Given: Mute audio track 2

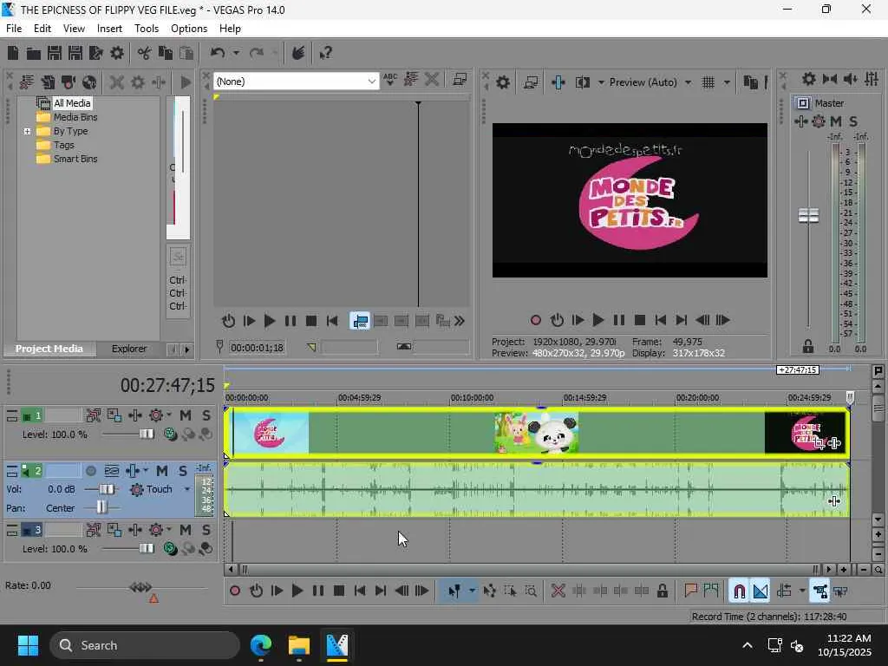Looking at the screenshot, I should click(162, 471).
